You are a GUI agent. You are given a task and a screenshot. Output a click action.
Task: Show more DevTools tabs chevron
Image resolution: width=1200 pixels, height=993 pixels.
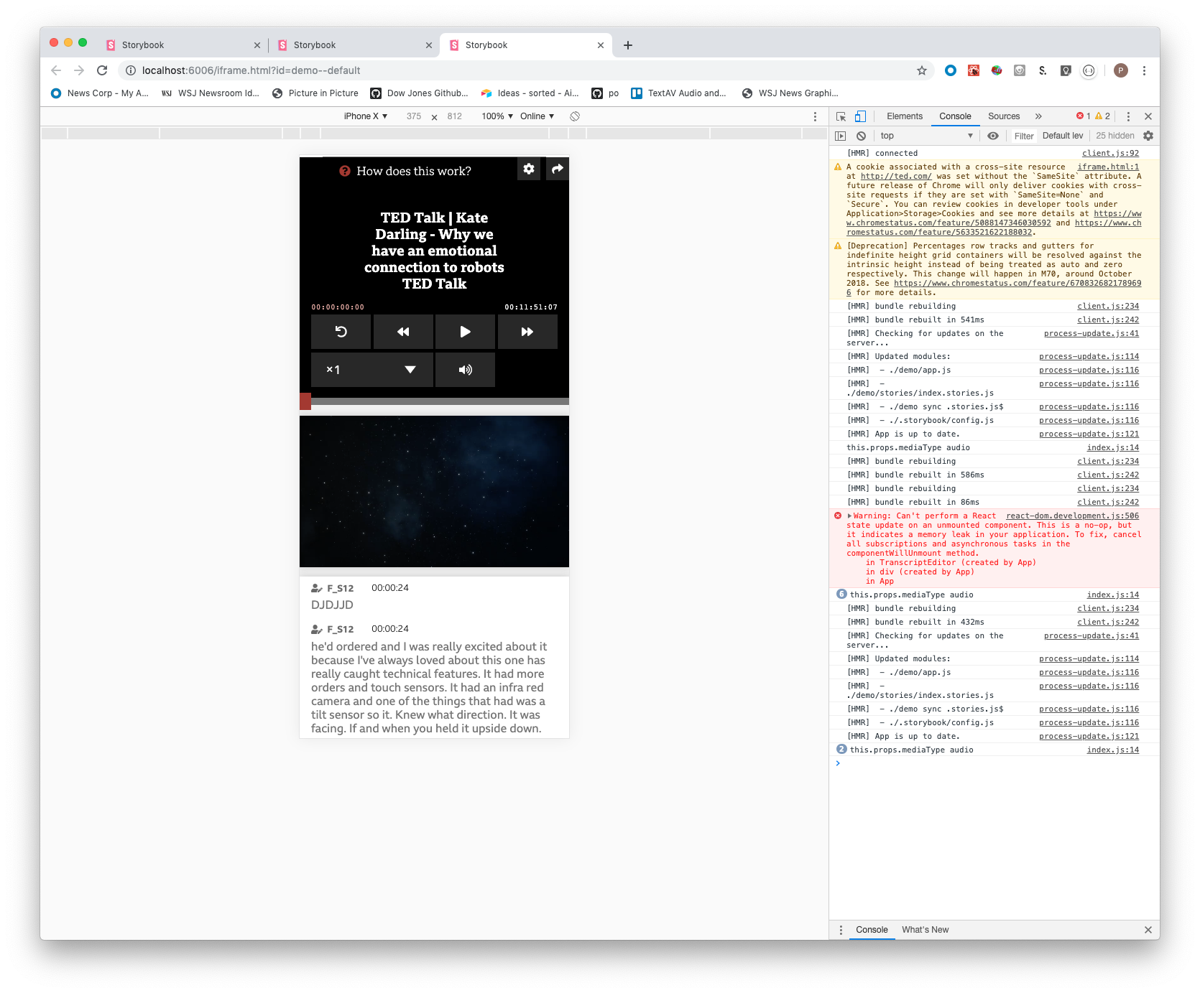1038,116
